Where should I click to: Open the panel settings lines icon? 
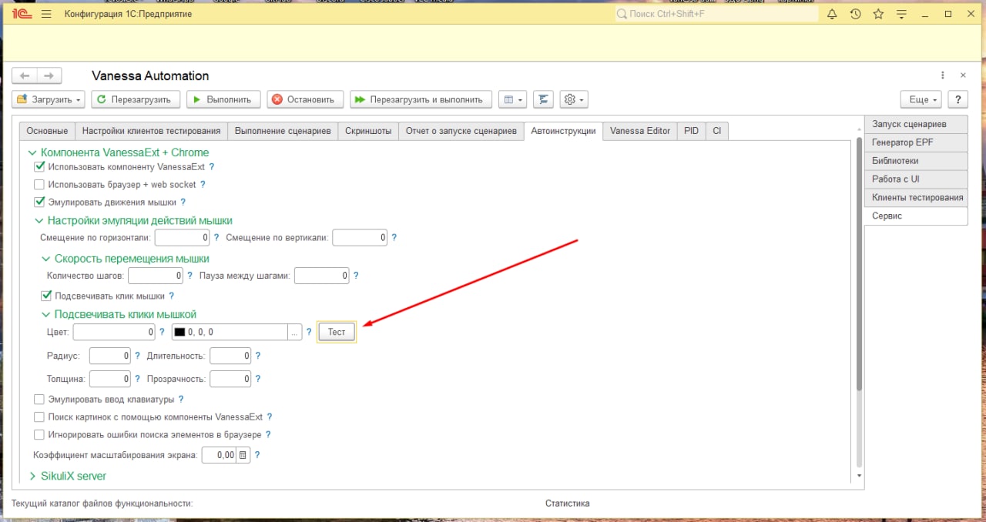tap(903, 14)
